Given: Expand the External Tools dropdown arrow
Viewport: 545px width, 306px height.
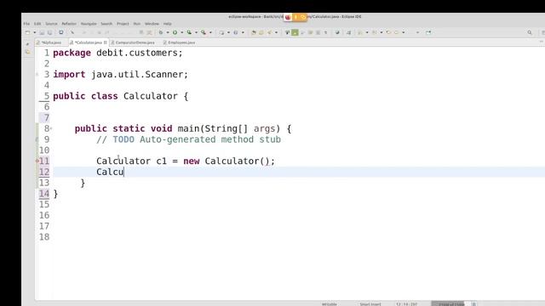Looking at the screenshot, I should [210, 32].
